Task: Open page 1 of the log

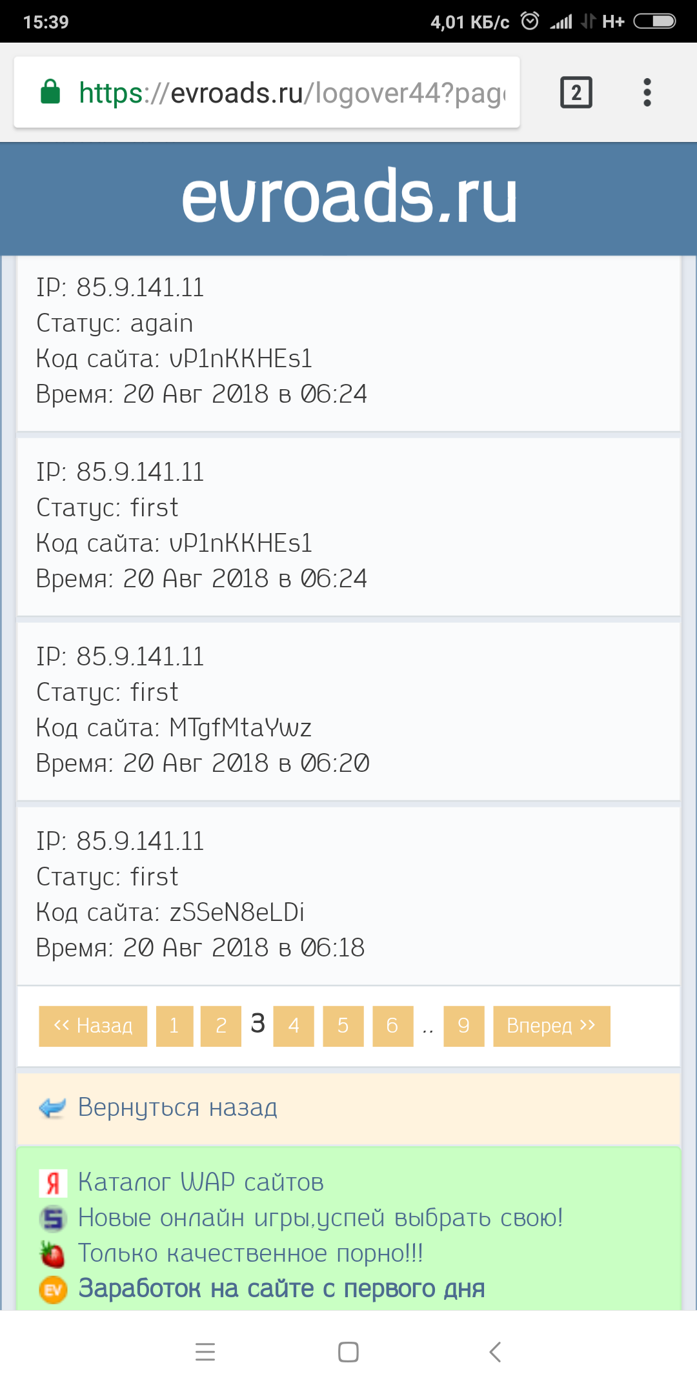Action: click(174, 1026)
